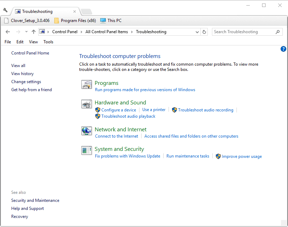The width and height of the screenshot is (288, 227).
Task: Open Clover_Setup_3.0.406 bookmark
Action: [27, 21]
